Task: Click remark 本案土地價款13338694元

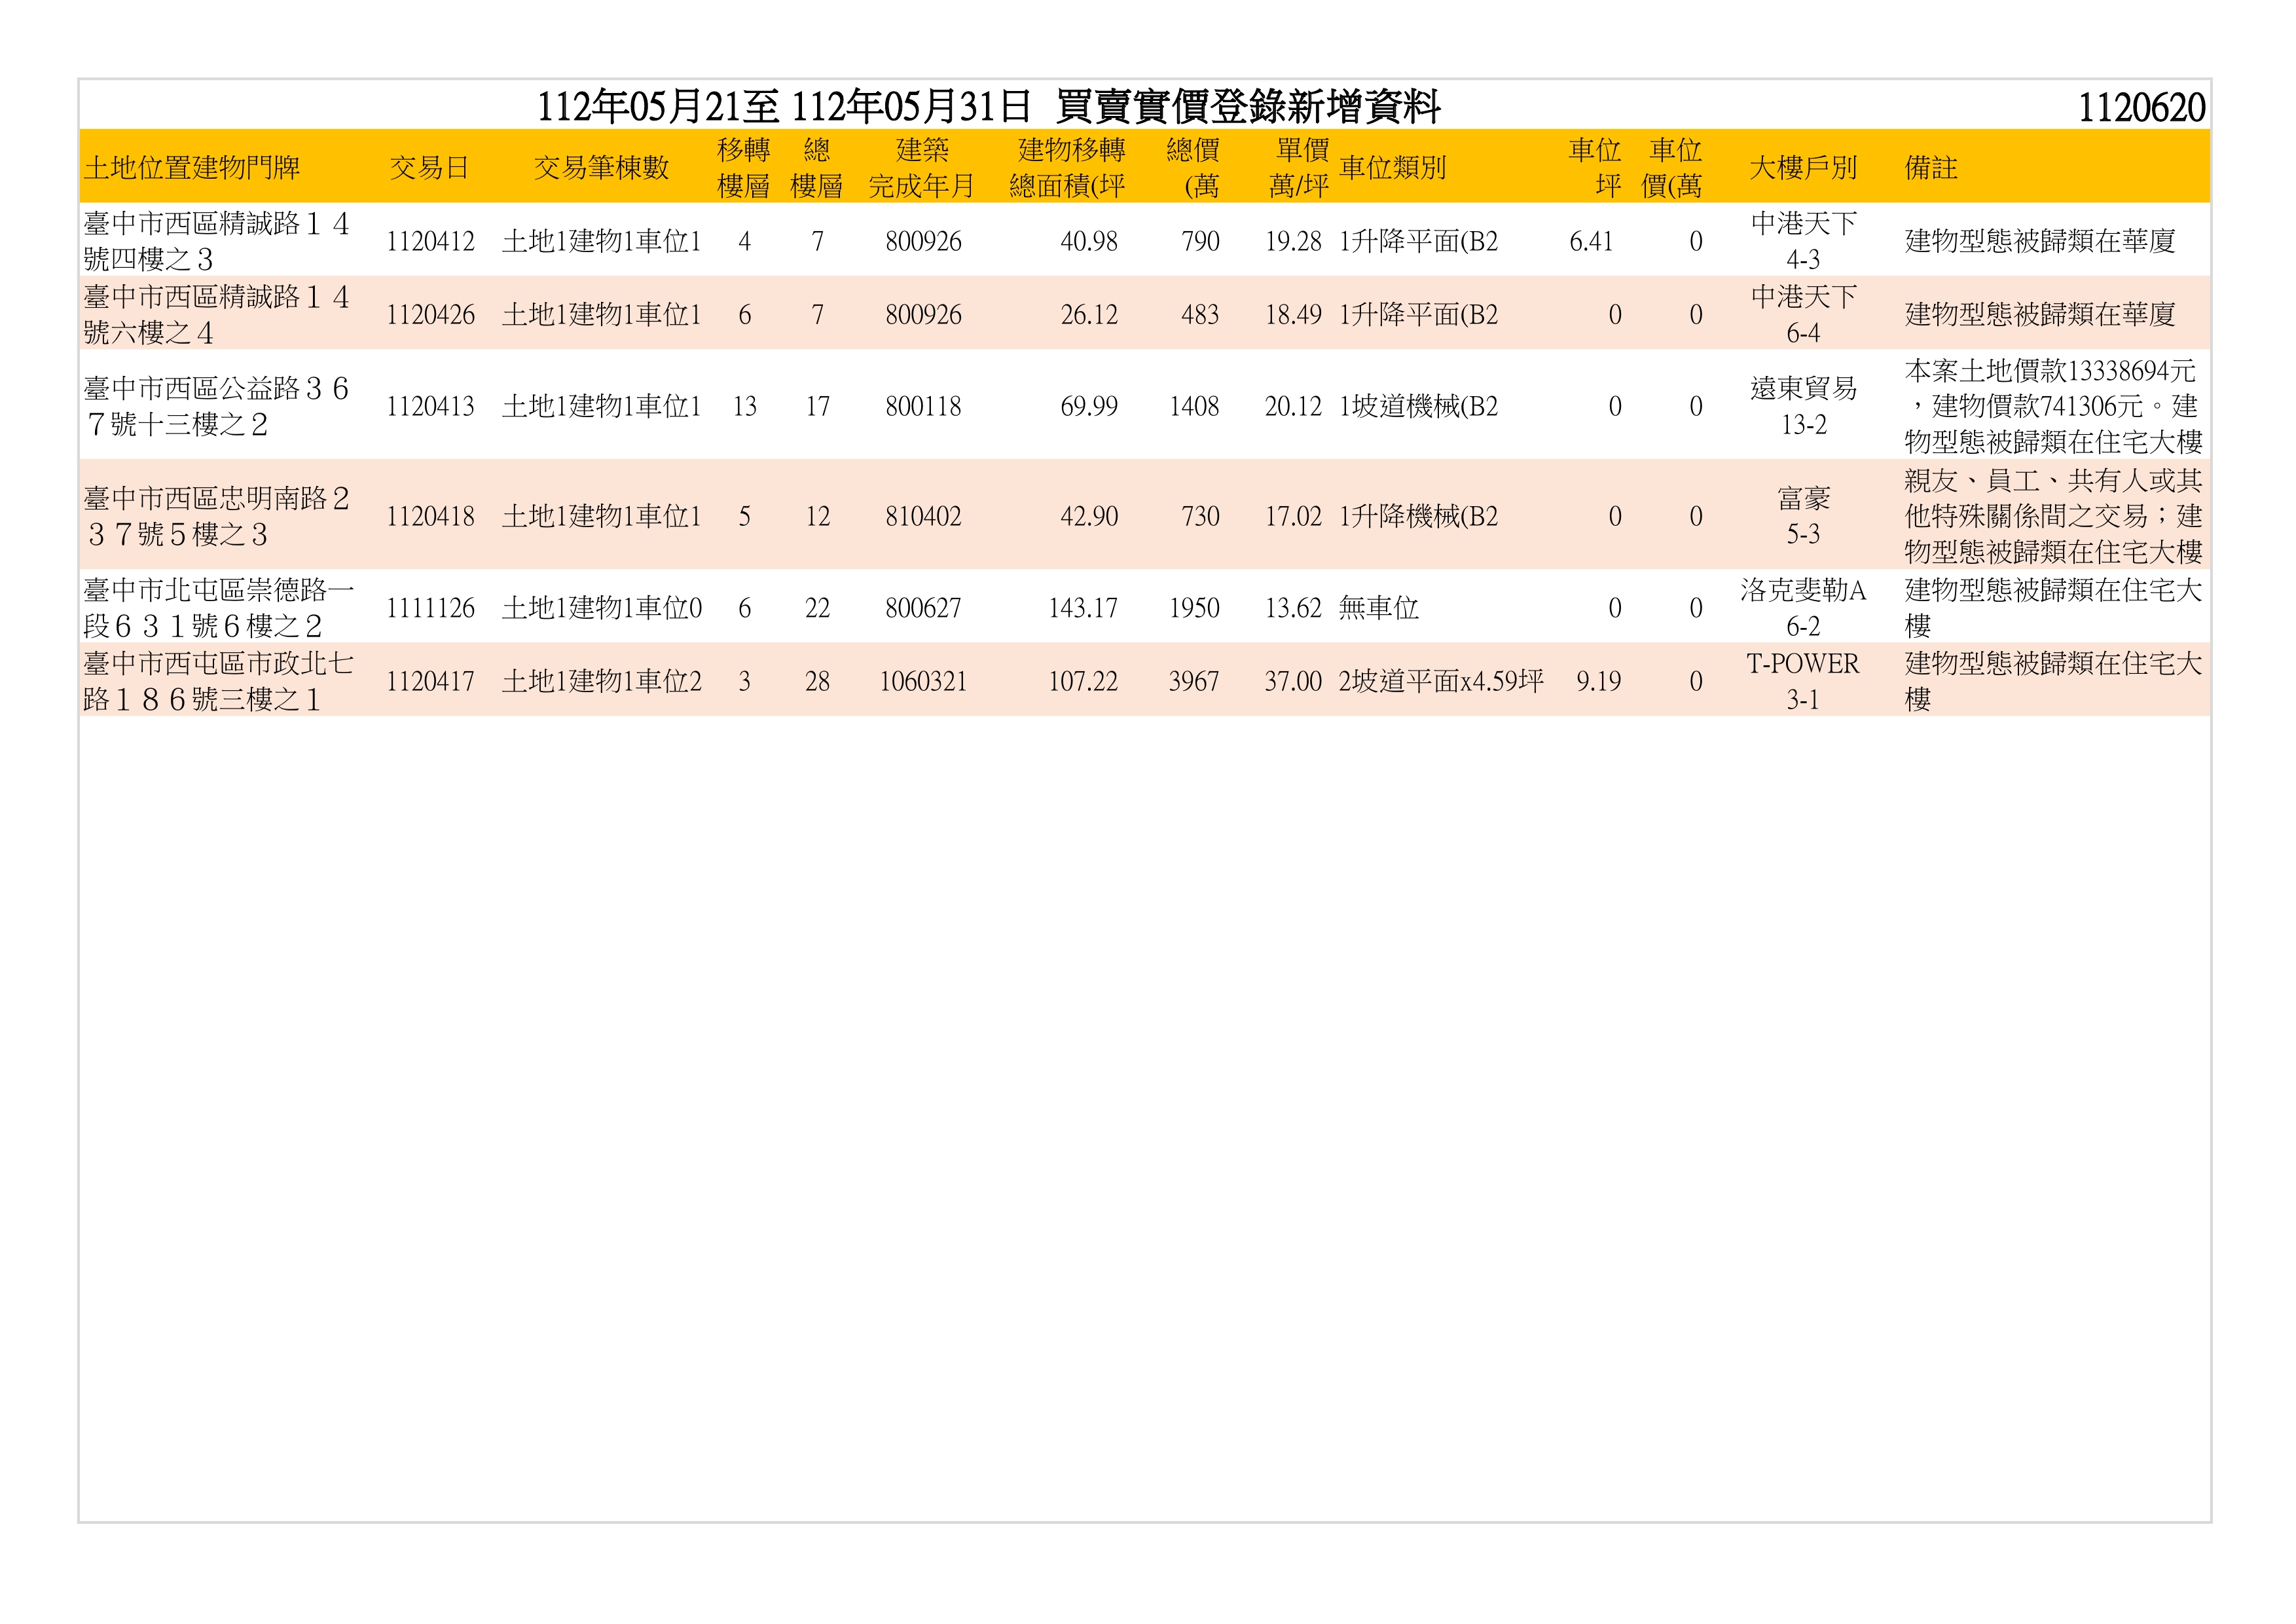Action: tap(2050, 371)
